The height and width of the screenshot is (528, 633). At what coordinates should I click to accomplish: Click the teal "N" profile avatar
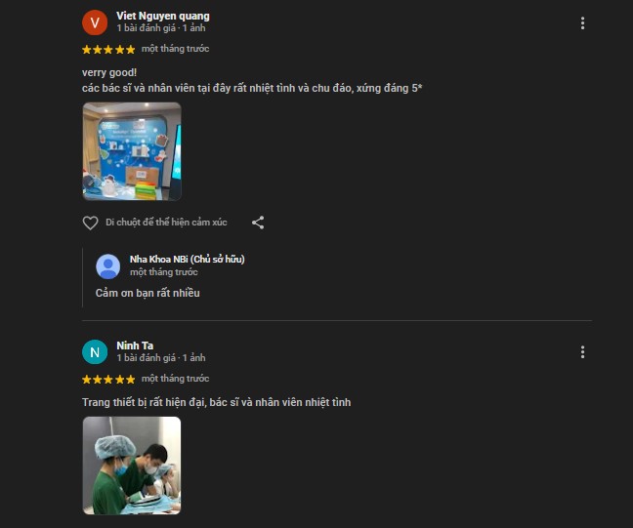point(95,352)
